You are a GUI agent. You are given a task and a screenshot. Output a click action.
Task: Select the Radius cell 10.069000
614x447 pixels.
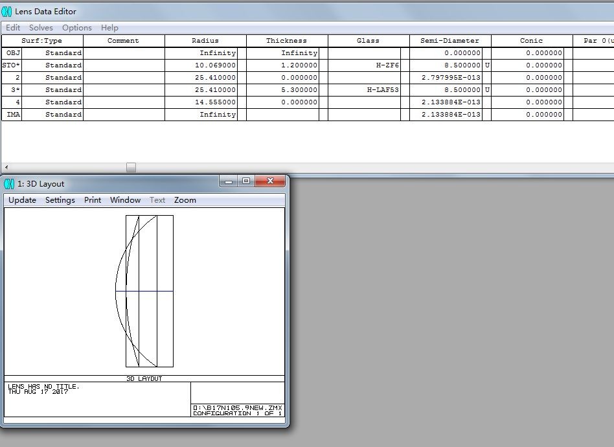(201, 65)
